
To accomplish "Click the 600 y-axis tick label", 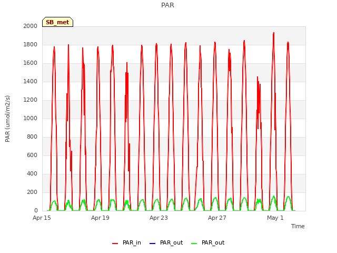I will pyautogui.click(x=32, y=155).
